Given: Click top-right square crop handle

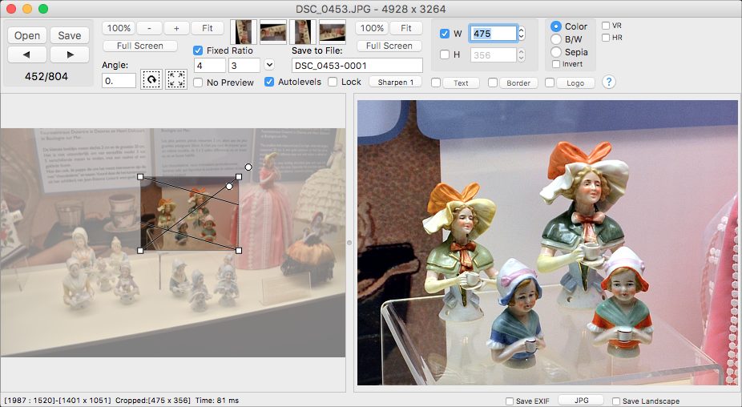Looking at the screenshot, I should (239, 176).
